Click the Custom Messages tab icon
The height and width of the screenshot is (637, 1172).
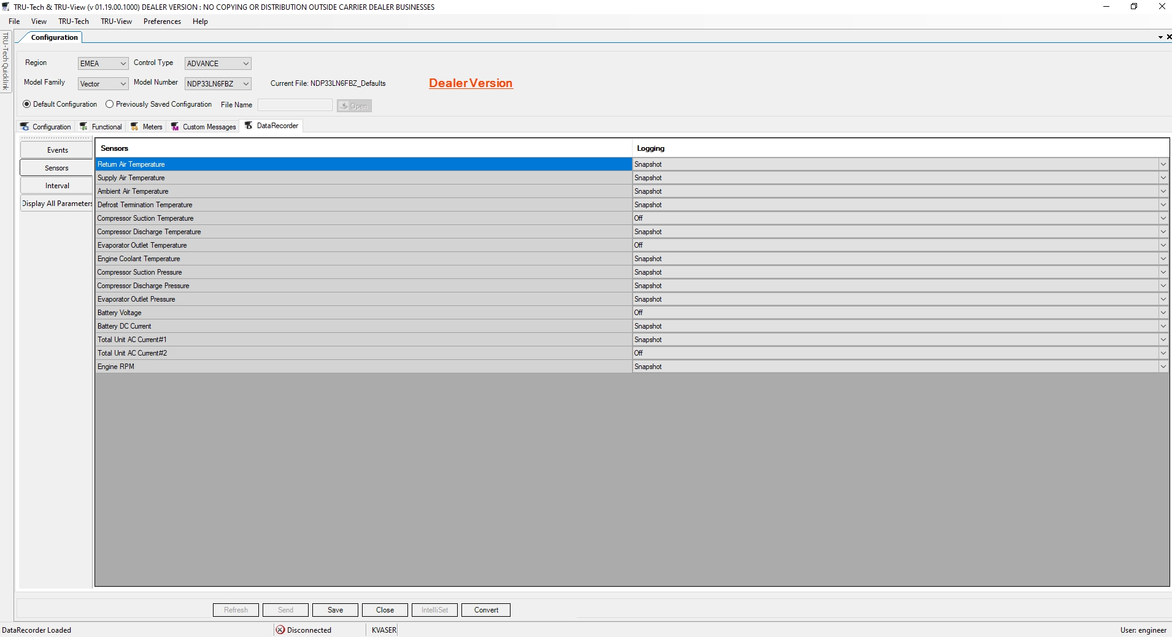(175, 126)
